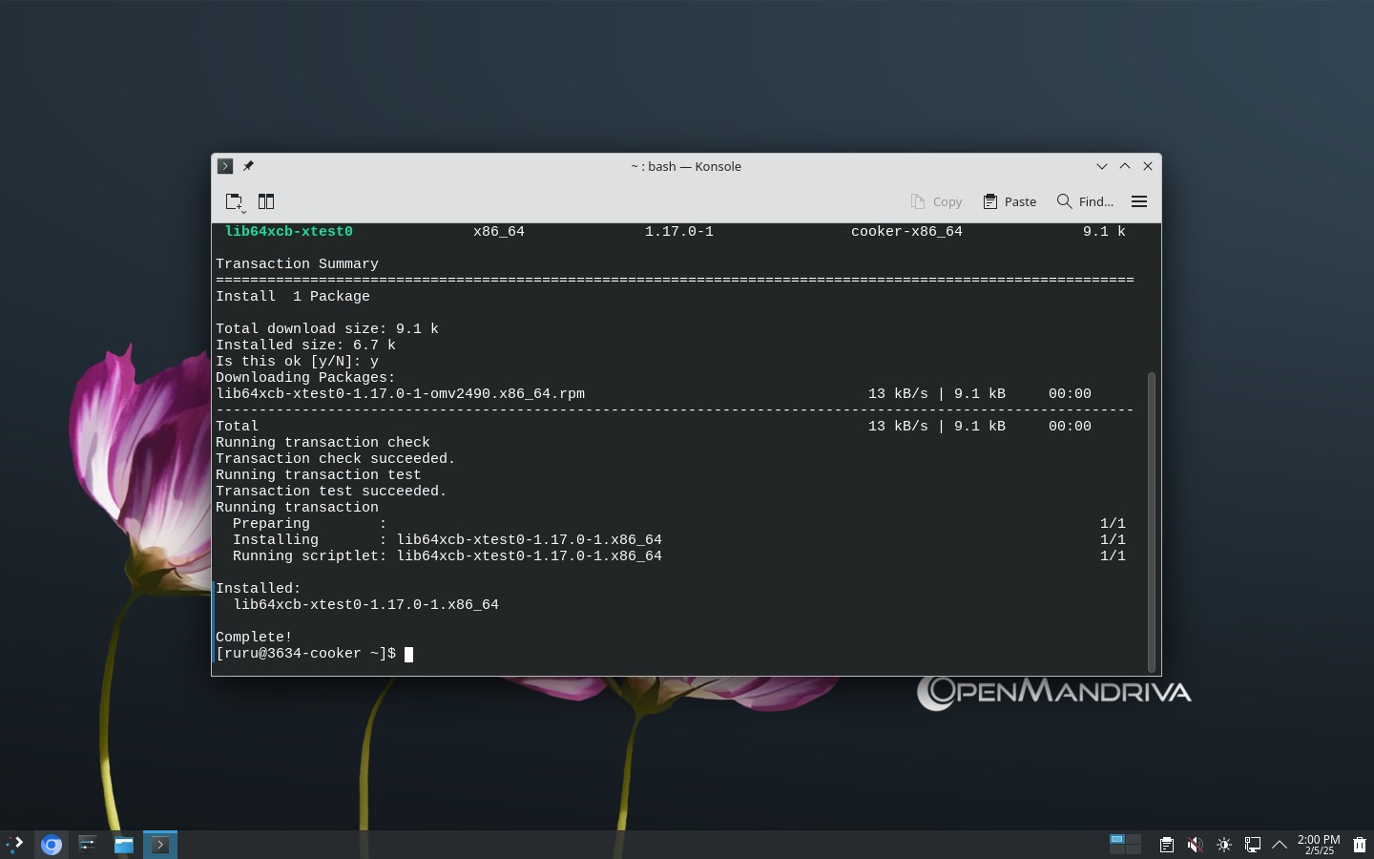Open the clock showing 2:00 PM
Screen dimensions: 1374x859
click(1319, 845)
